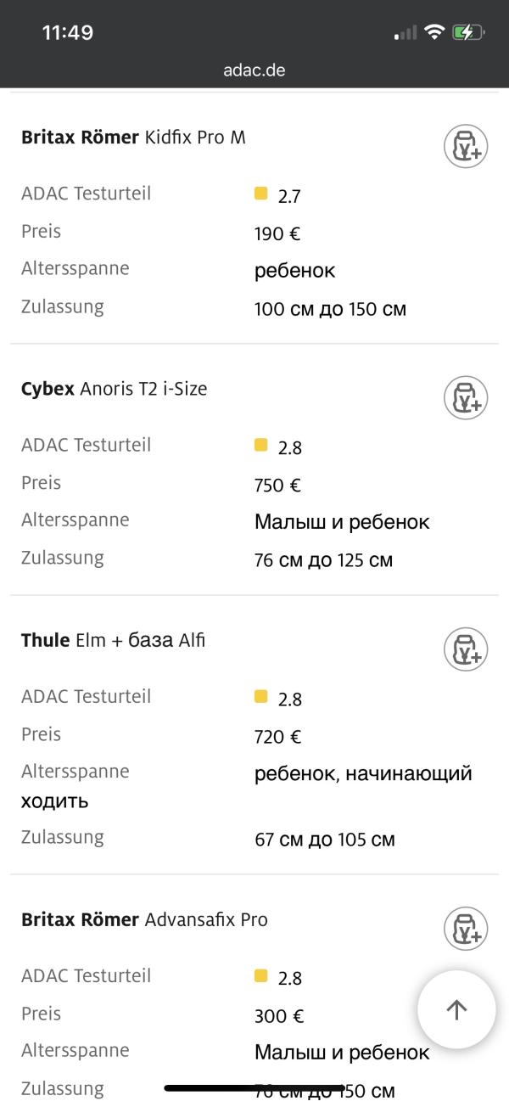Screen dimensions: 509x1101
Task: Tap the yellow rating square for Cybex Anoris
Action: pyautogui.click(x=261, y=445)
